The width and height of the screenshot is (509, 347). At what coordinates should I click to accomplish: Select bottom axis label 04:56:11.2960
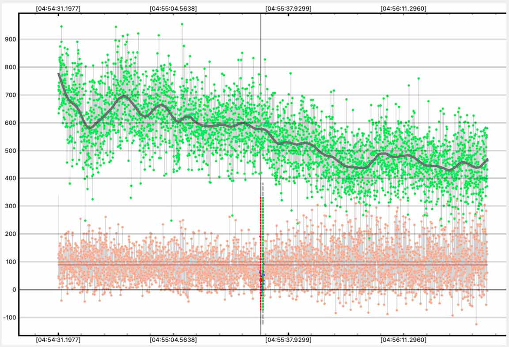(x=403, y=340)
